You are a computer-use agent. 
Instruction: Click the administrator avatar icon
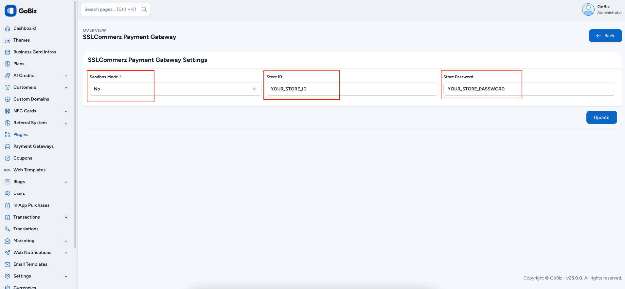click(588, 10)
